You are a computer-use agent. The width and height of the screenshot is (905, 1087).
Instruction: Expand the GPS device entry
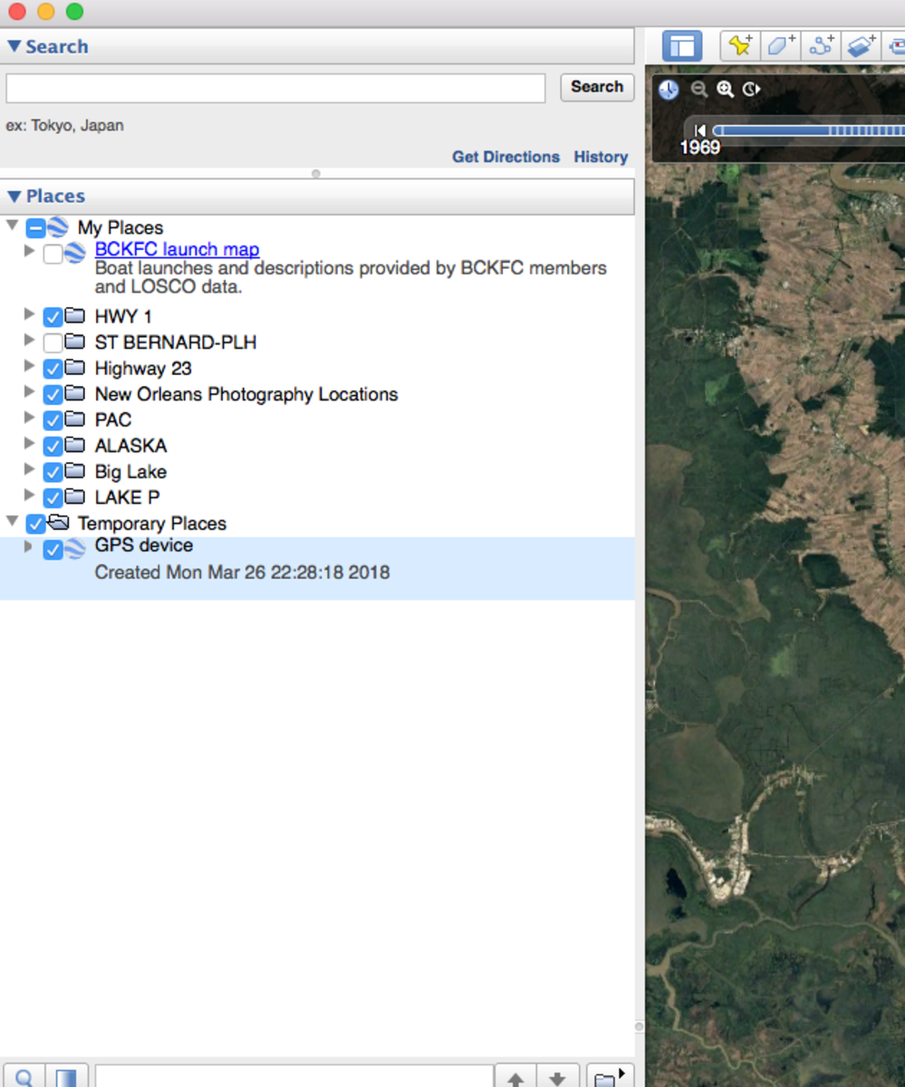click(x=29, y=547)
